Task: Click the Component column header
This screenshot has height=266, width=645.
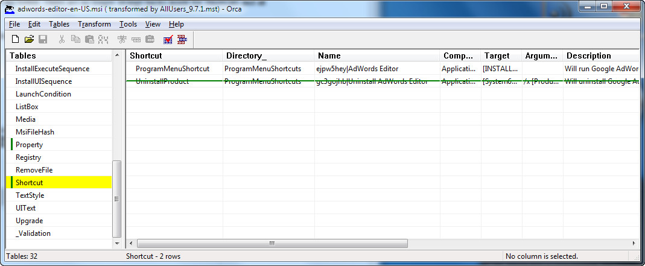Action: pyautogui.click(x=460, y=55)
